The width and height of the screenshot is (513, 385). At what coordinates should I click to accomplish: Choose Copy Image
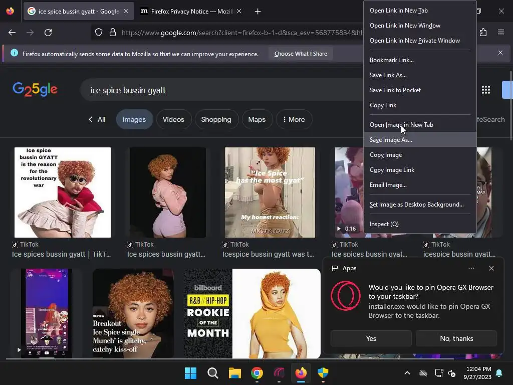coord(420,155)
